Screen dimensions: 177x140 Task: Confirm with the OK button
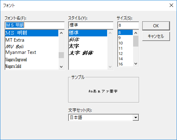[x=156, y=26]
